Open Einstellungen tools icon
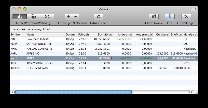This screenshot has height=108, width=208. [186, 16]
